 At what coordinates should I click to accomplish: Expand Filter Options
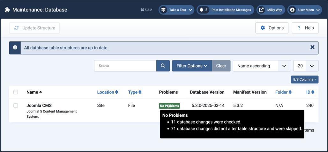192,66
